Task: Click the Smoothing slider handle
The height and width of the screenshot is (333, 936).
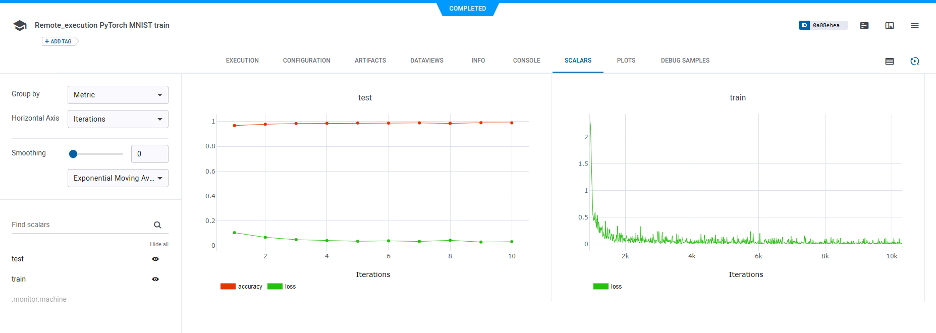Action: [73, 154]
